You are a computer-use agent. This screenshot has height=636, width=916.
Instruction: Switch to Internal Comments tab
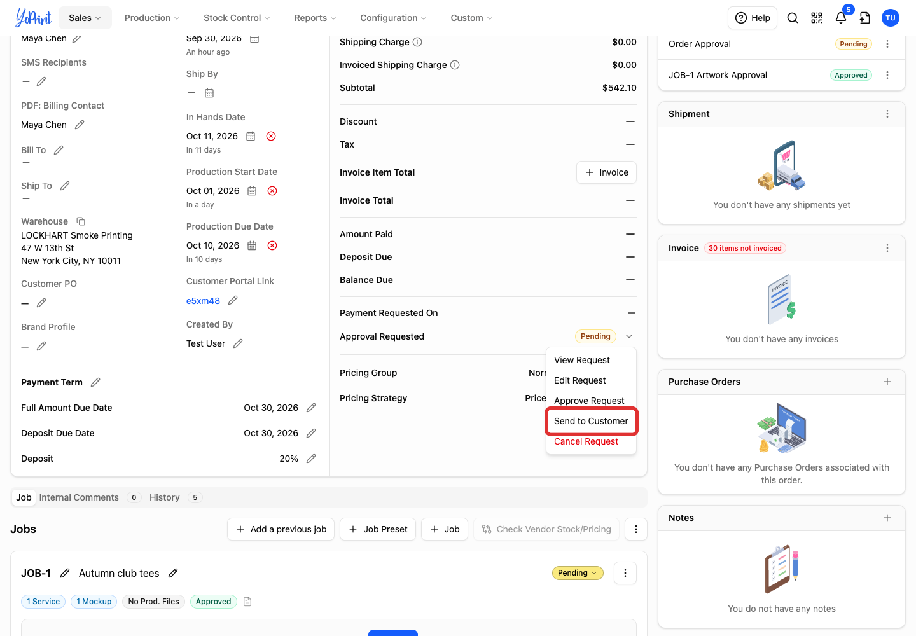79,497
